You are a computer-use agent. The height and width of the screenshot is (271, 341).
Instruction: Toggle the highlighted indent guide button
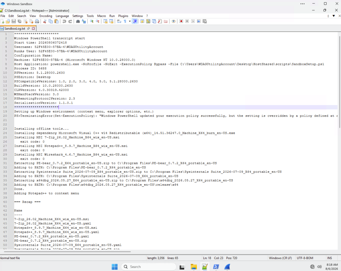135,21
